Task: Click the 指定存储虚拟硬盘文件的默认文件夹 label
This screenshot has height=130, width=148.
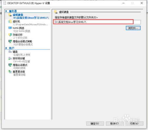Action: (x=76, y=18)
